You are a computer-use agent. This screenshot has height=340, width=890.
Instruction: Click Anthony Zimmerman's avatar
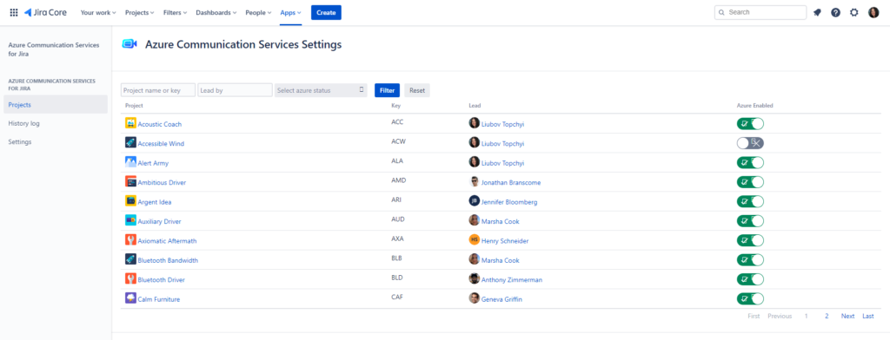point(474,278)
